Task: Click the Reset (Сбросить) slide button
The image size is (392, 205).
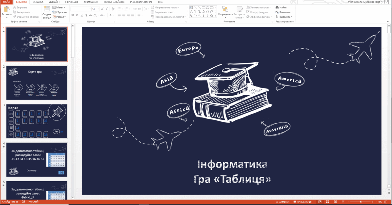Action: (x=59, y=12)
